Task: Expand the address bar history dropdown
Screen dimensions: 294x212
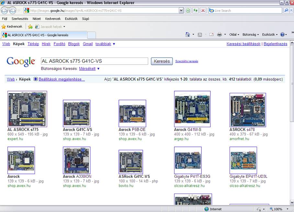Action: point(181,11)
